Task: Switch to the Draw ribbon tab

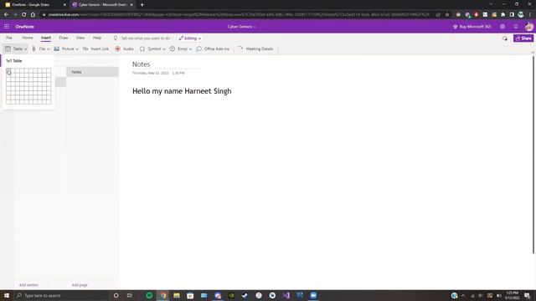Action: point(64,38)
